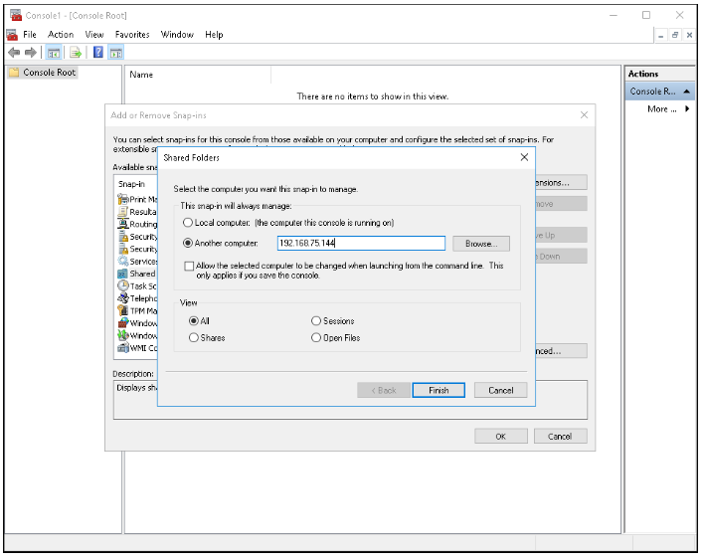
Task: Expand the More Actions submenu arrow
Action: 687,109
